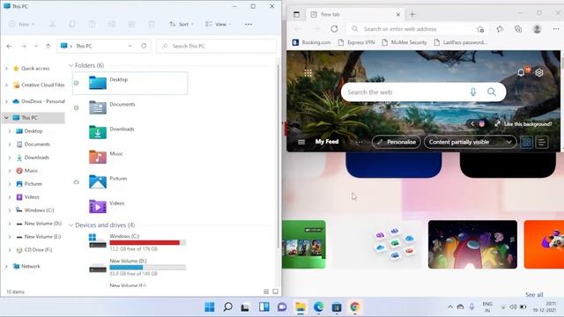Screen dimensions: 564x317
Task: Open Microsoft Edge from the taskbar
Action: coord(318,307)
